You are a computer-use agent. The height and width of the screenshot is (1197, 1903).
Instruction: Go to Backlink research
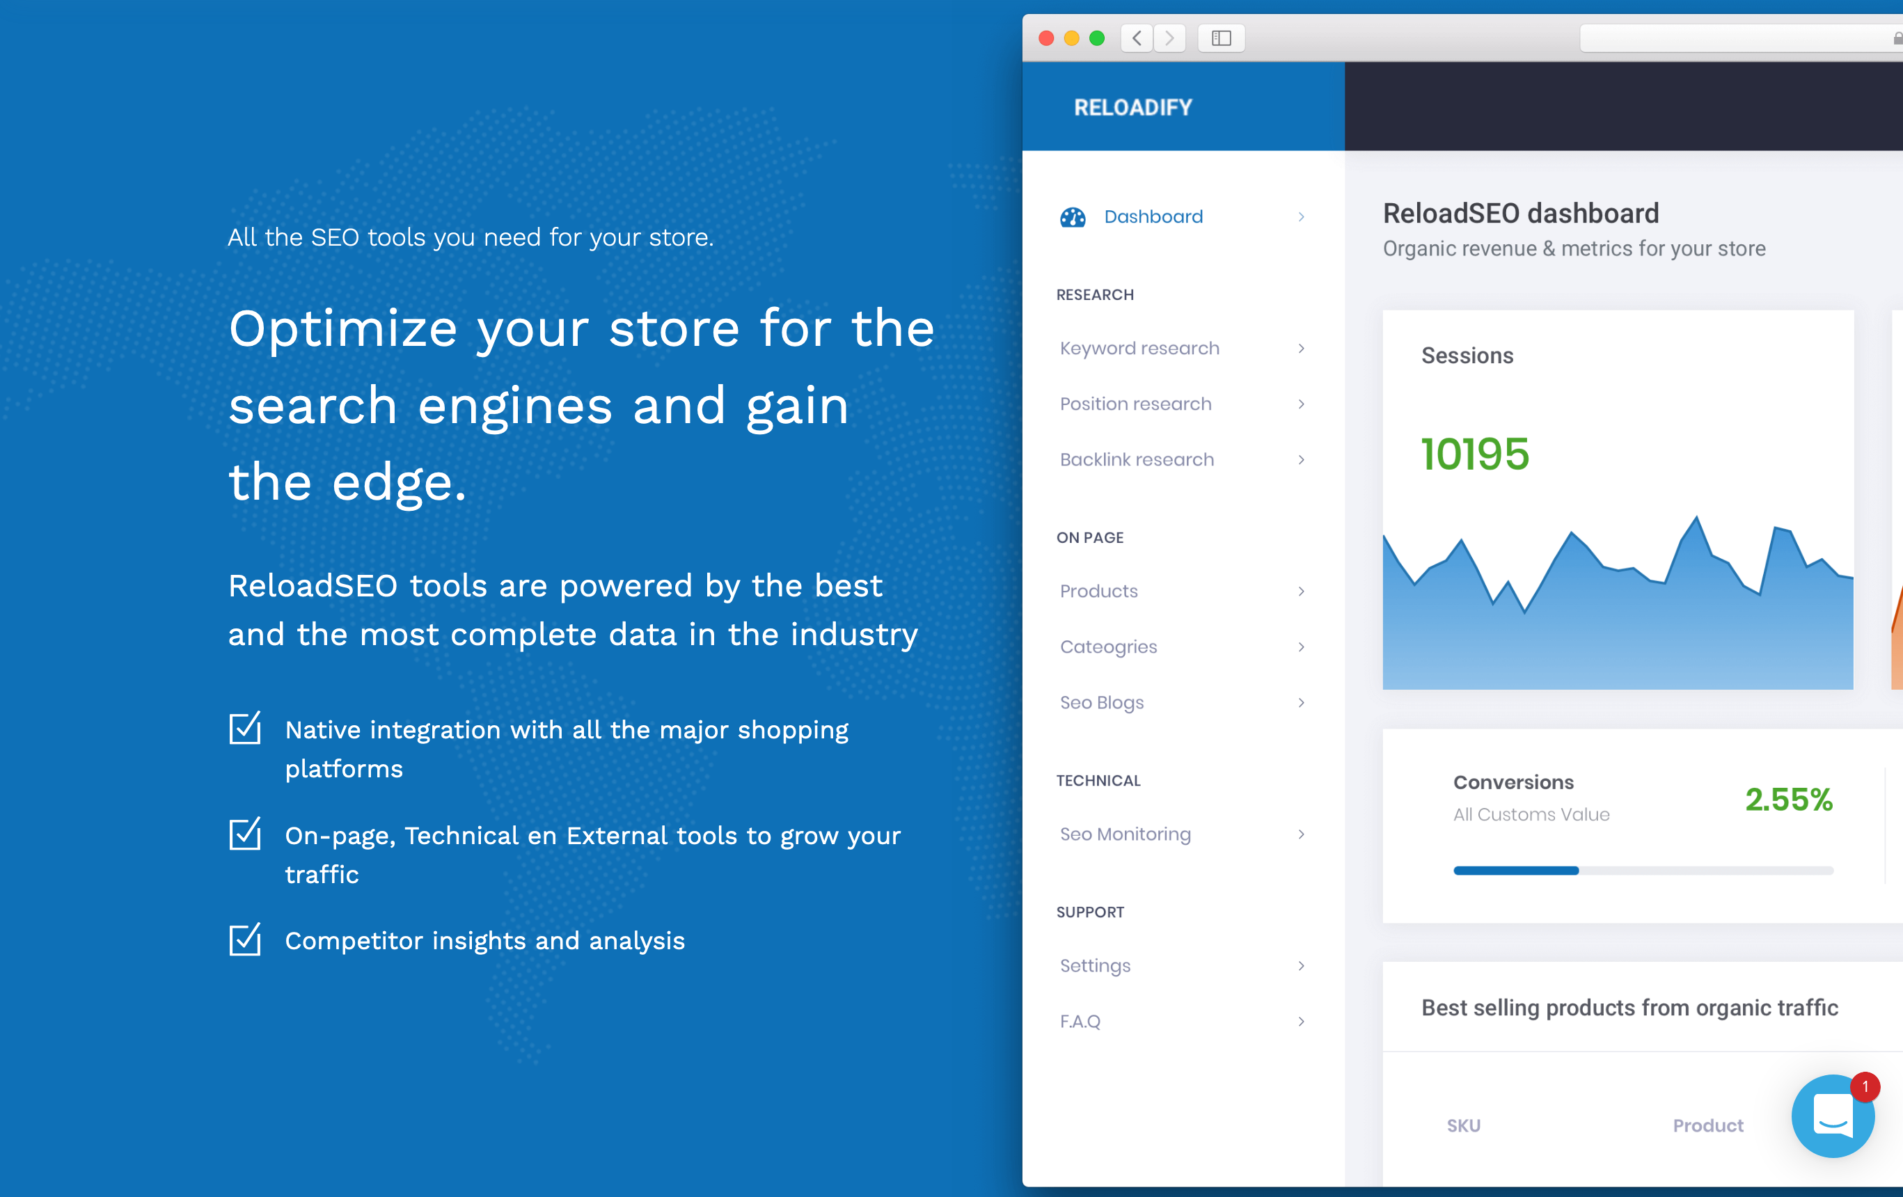tap(1137, 460)
